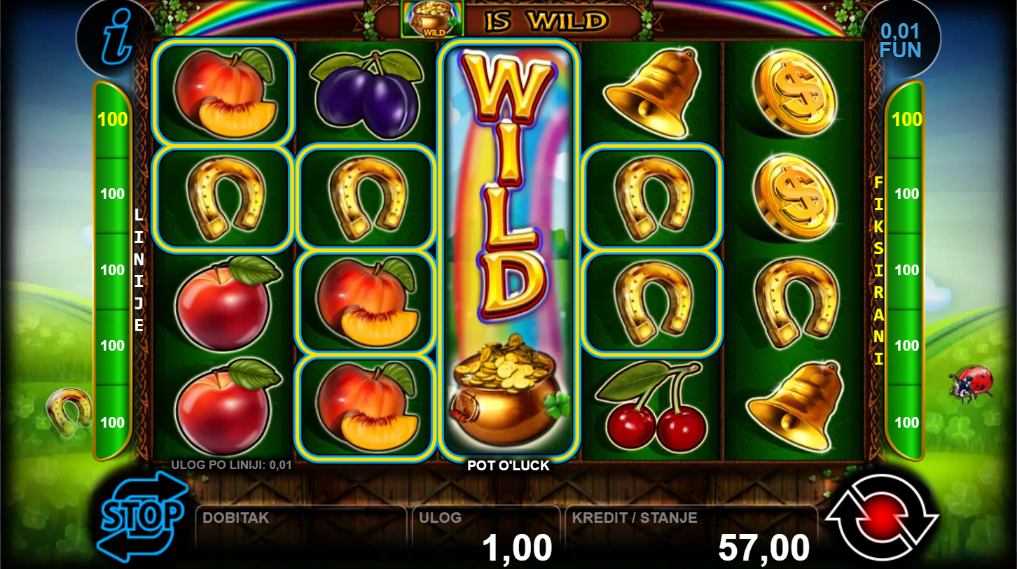Select the yellow 100 lines option on left

pos(112,119)
